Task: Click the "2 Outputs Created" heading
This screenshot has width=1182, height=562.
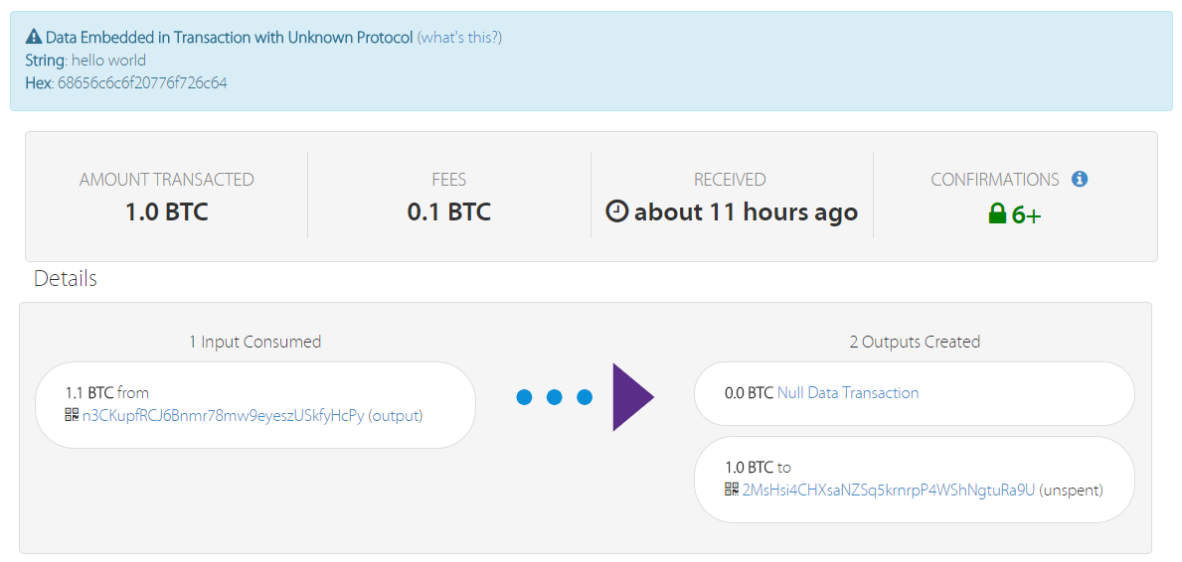Action: click(x=915, y=342)
